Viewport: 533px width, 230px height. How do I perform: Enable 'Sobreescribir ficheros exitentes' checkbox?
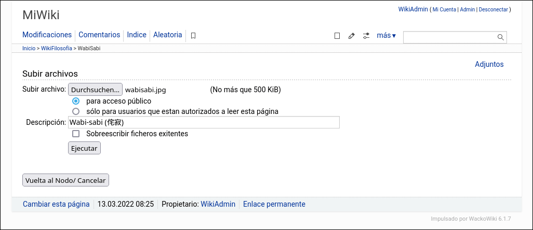point(76,134)
